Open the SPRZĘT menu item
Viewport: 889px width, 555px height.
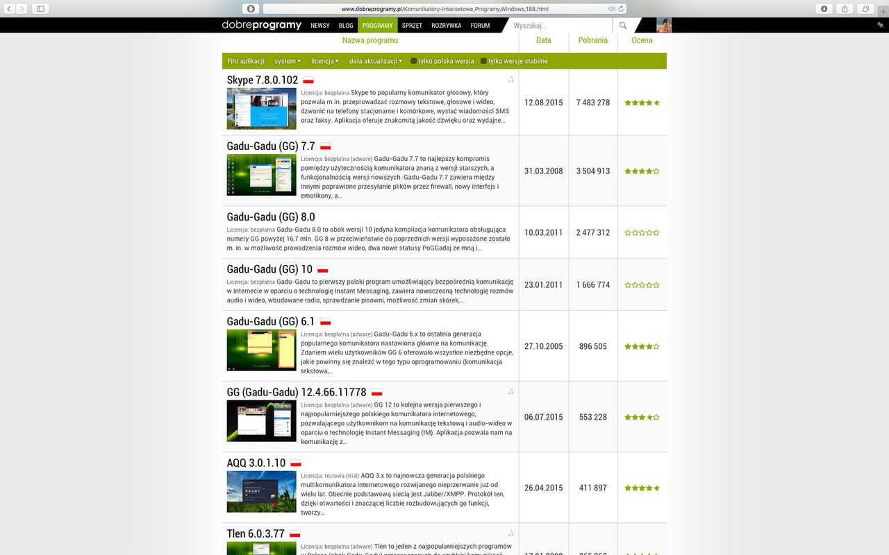412,26
